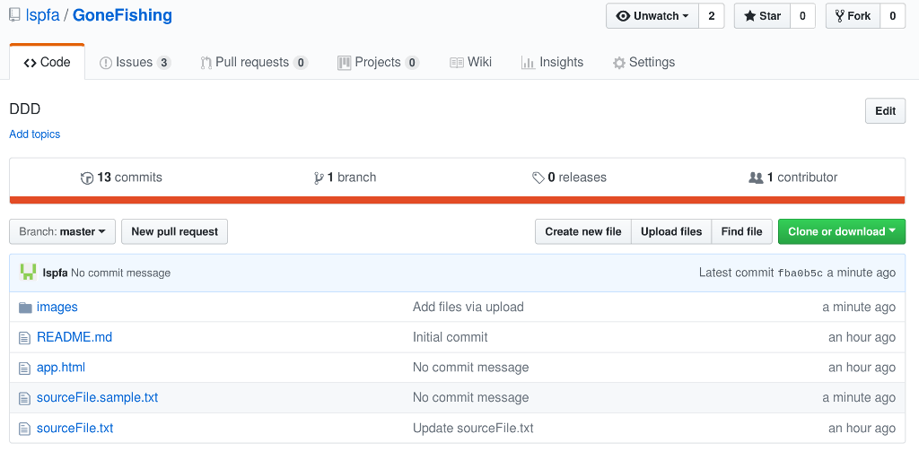Open lspfa author link in commit bar
Viewport: 919px width, 451px height.
[55, 273]
